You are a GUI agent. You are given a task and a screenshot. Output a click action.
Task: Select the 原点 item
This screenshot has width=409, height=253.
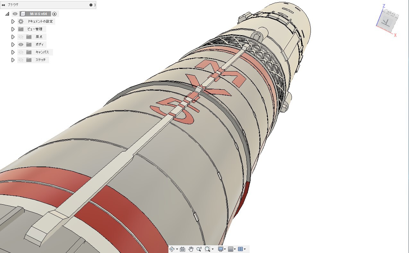click(39, 37)
